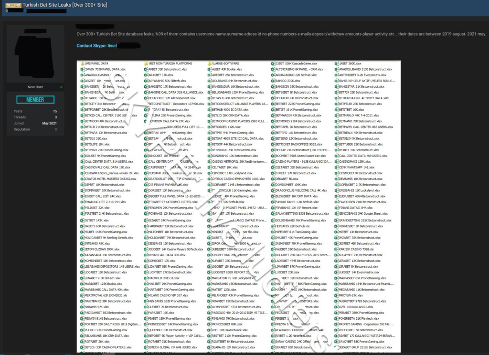Viewport: 489px width, 355px height.
Task: Click the Reputation value 0
Action: pyautogui.click(x=56, y=129)
